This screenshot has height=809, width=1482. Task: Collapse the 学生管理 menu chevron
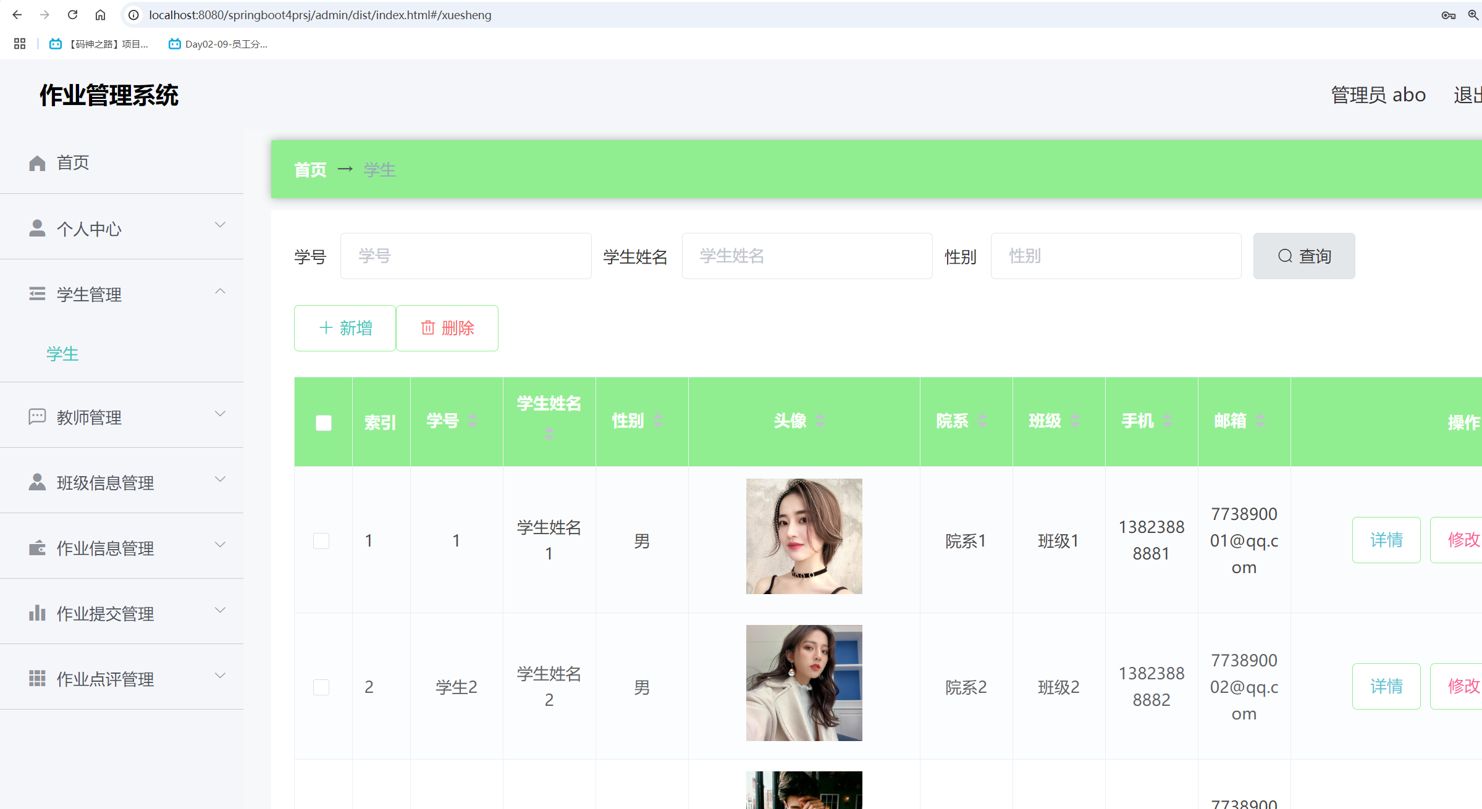220,291
